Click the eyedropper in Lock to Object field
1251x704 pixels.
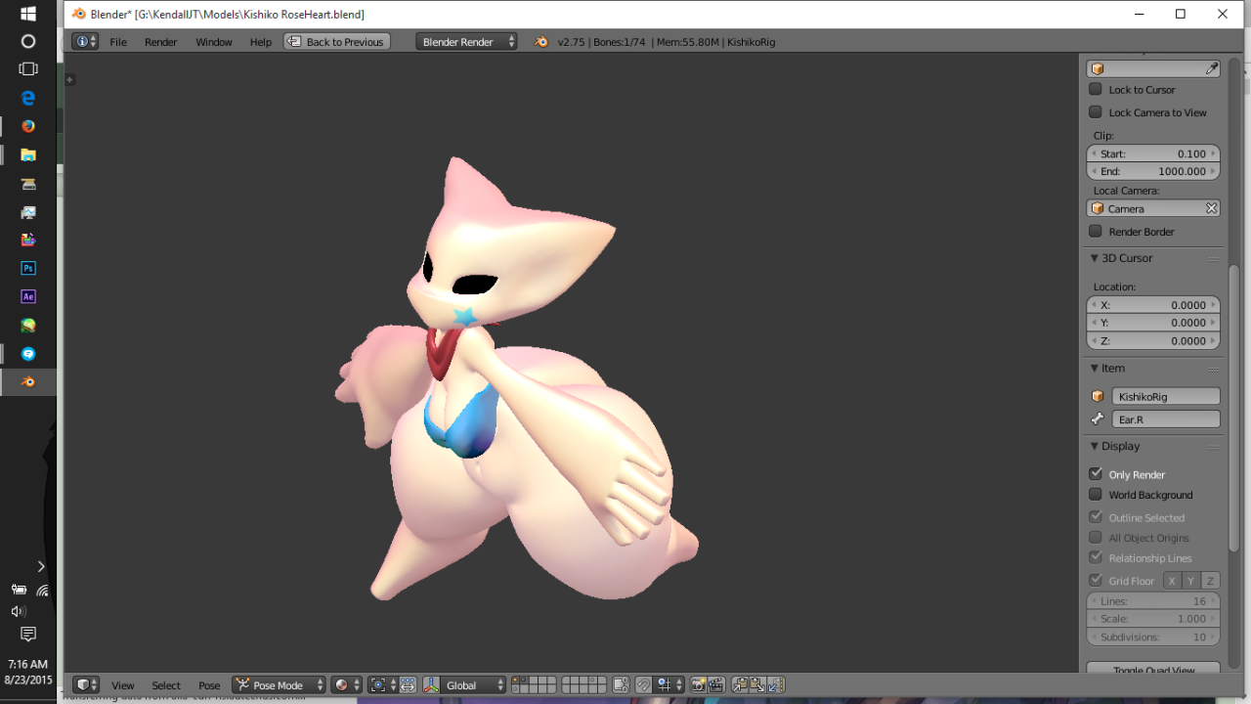point(1211,68)
